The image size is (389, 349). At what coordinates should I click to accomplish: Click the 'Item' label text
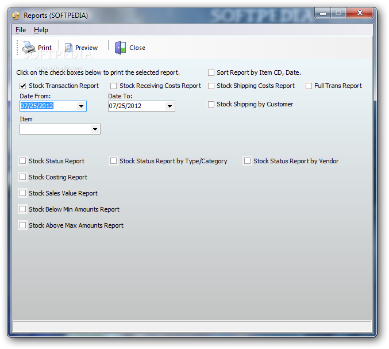click(26, 119)
